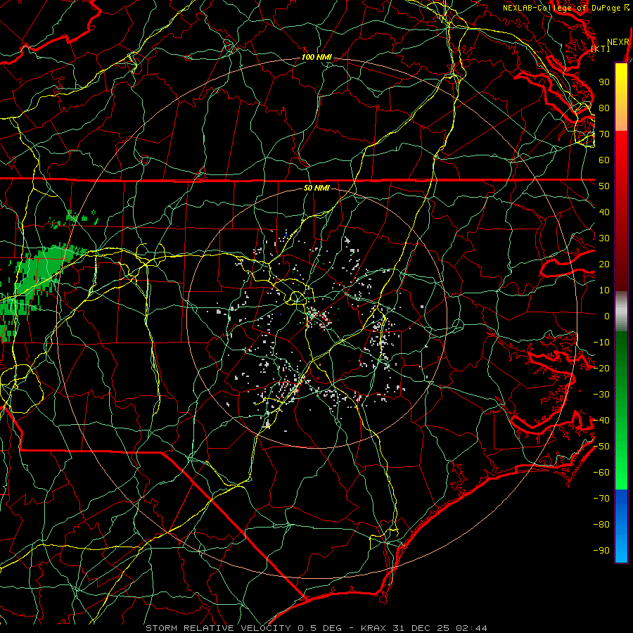Click the 90 label on the color scale
The height and width of the screenshot is (633, 633).
click(604, 82)
